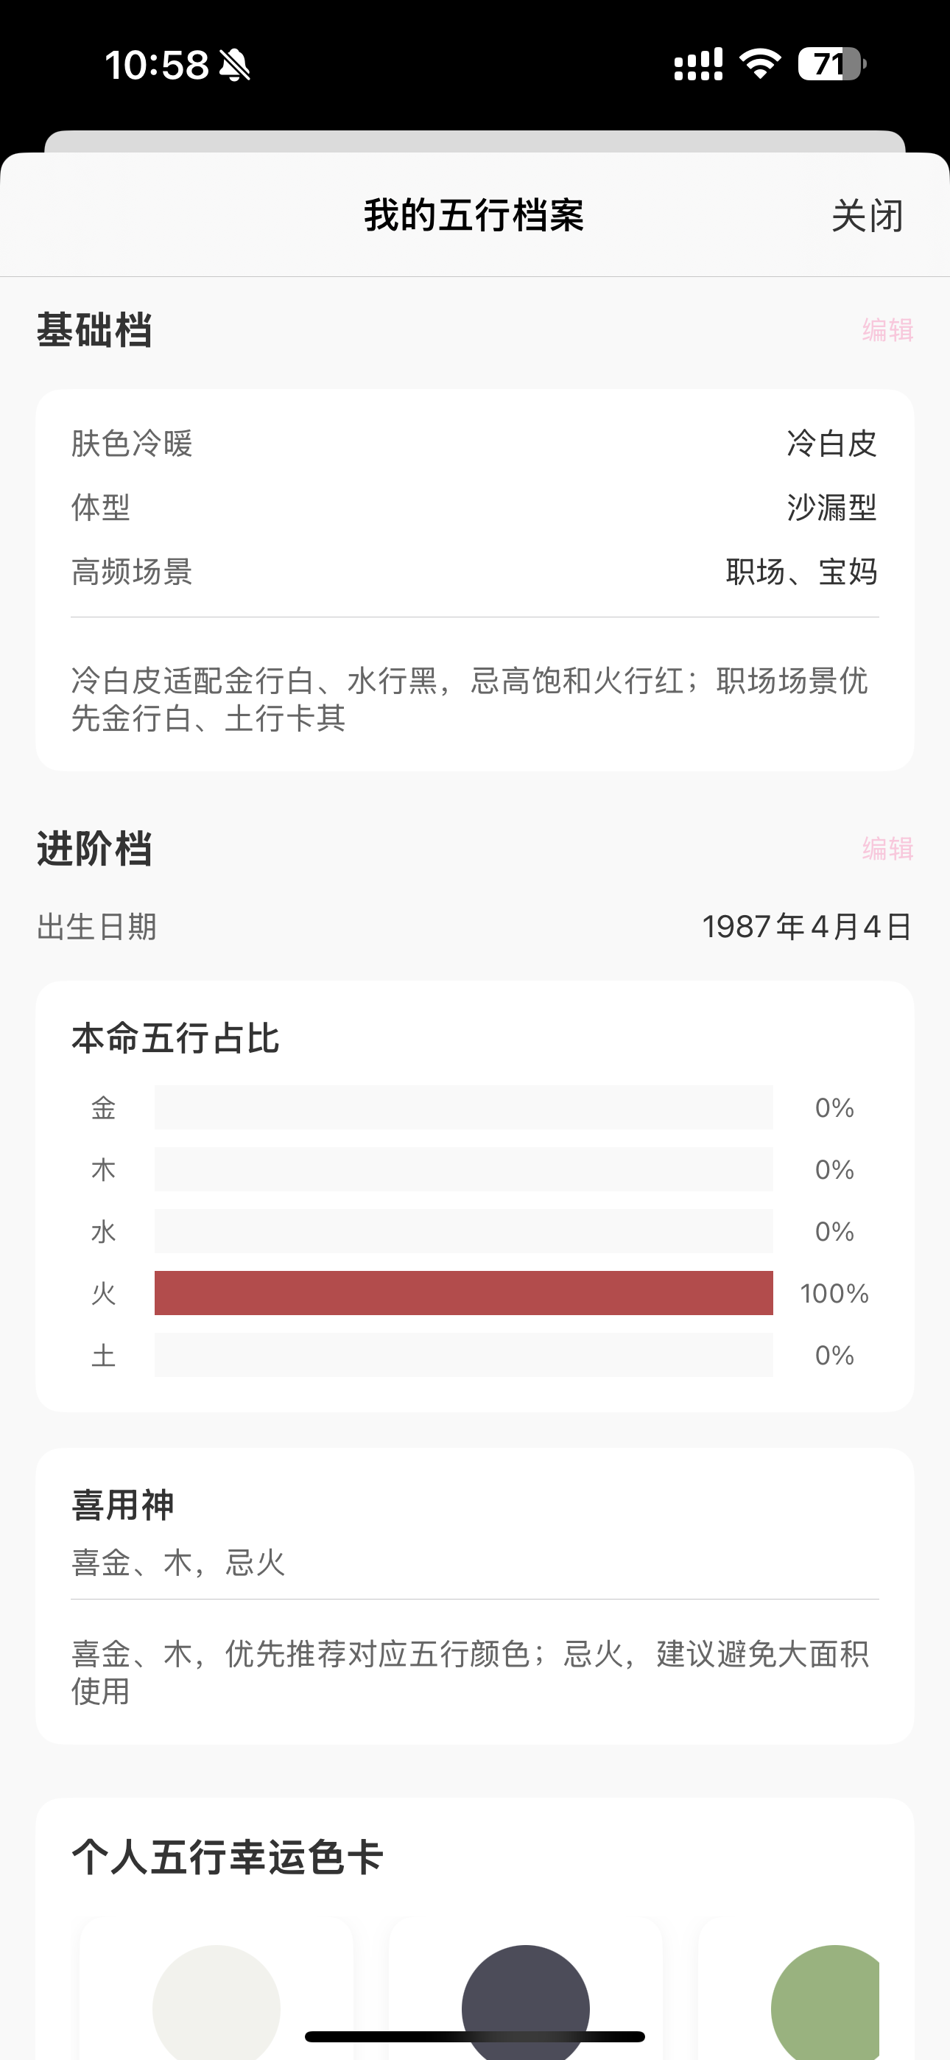The height and width of the screenshot is (2060, 950).
Task: Open the 本命五行占比 card
Action: point(475,1040)
